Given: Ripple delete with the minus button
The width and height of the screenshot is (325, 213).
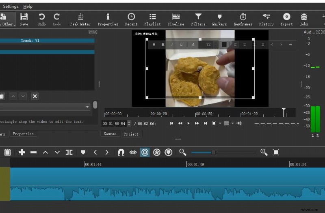Looking at the screenshot, I should coord(33,153).
